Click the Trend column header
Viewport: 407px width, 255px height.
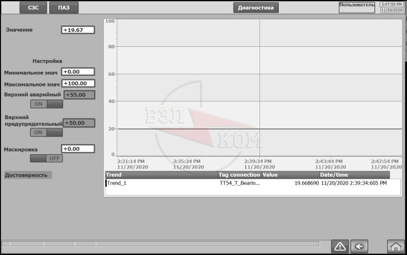pyautogui.click(x=161, y=175)
